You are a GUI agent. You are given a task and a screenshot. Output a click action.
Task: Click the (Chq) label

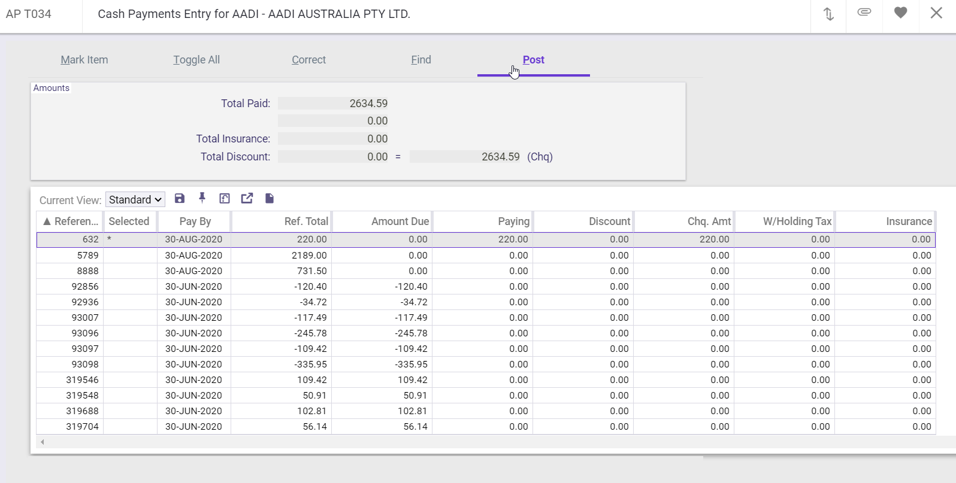[540, 157]
